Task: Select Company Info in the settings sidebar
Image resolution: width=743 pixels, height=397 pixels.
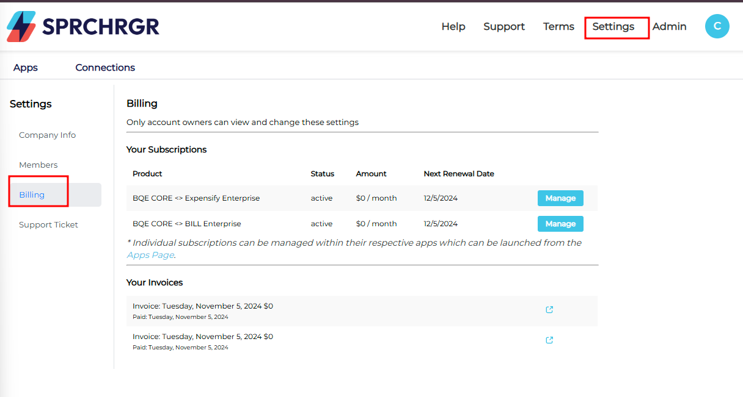Action: pos(47,135)
